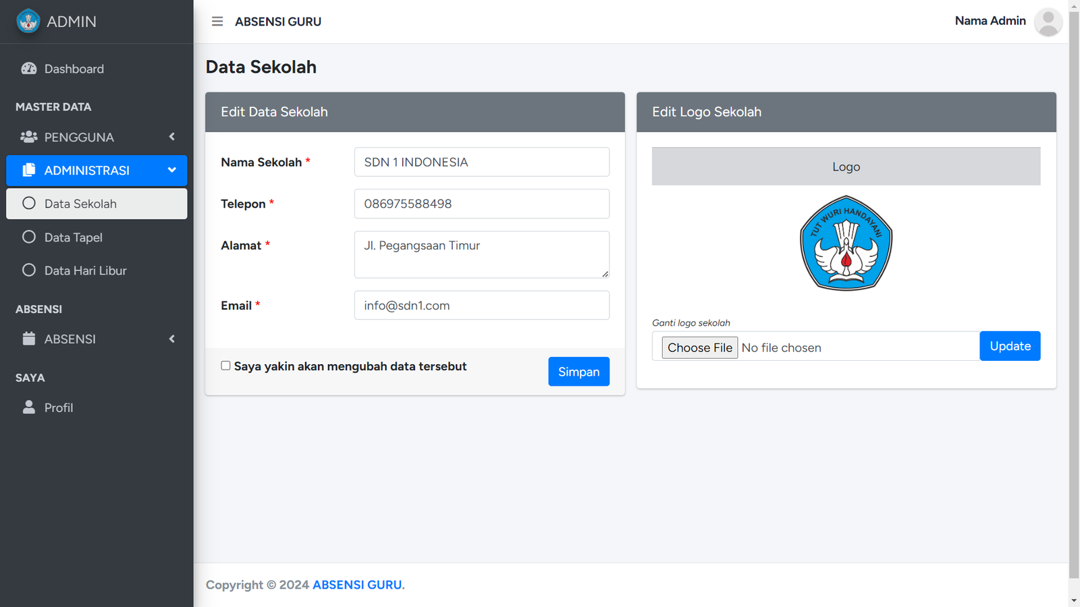Open the Data Hari Libur menu item

pyautogui.click(x=86, y=270)
